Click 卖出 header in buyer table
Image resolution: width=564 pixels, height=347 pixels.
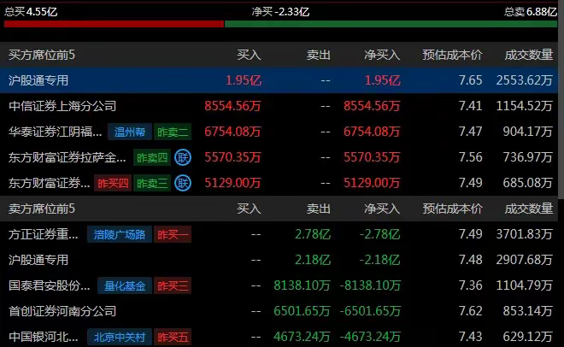pos(319,55)
